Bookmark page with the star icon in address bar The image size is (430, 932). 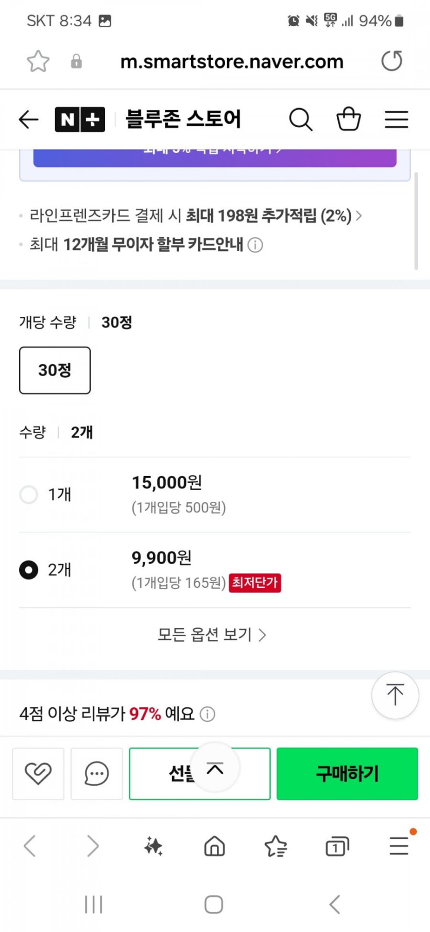(x=38, y=62)
